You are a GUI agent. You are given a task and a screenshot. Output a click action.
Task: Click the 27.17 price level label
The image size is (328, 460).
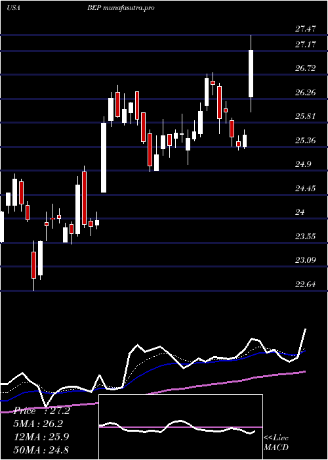pyautogui.click(x=305, y=45)
